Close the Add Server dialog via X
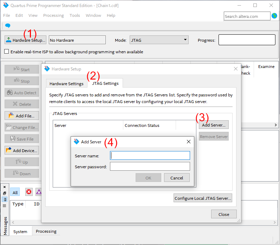This screenshot has width=280, height=245. [189, 142]
